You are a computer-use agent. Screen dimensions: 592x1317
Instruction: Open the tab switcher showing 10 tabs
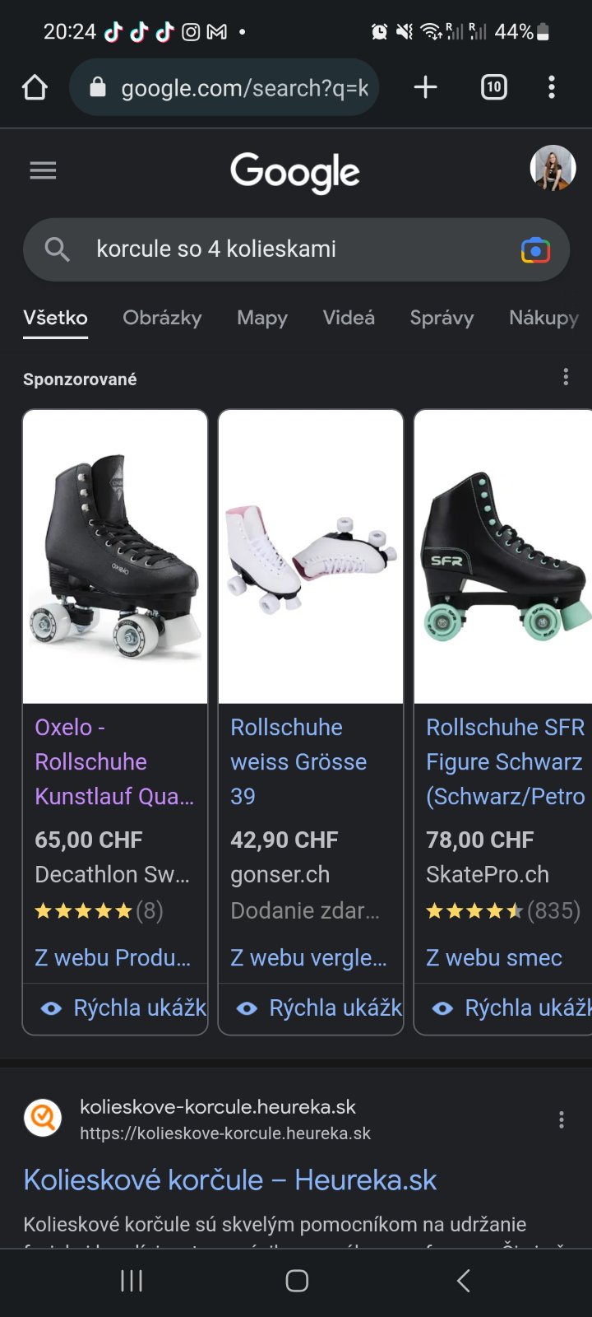(493, 87)
